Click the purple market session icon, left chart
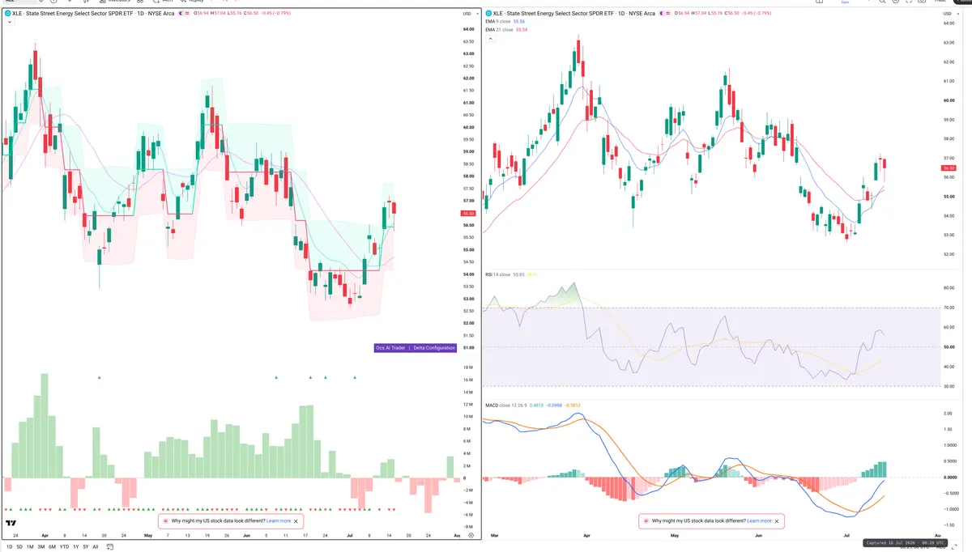This screenshot has width=972, height=552. tap(181, 14)
